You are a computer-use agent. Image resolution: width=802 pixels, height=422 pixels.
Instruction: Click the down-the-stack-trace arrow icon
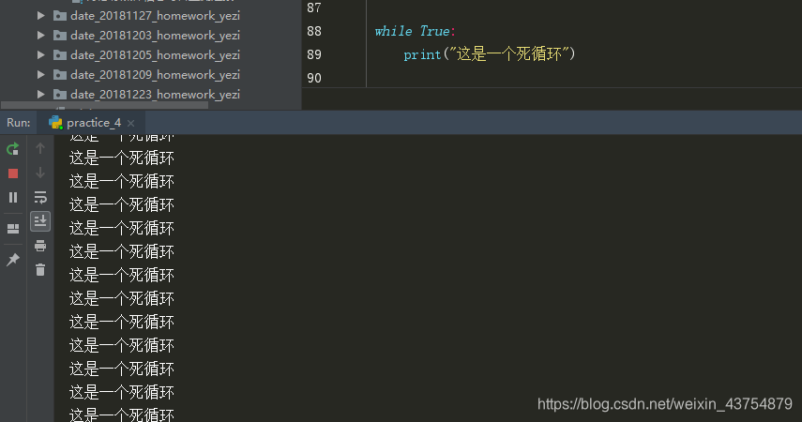(x=40, y=173)
